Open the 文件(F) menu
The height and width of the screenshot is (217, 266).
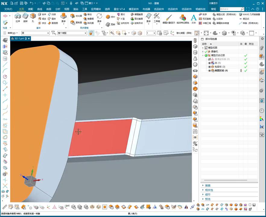pos(8,9)
